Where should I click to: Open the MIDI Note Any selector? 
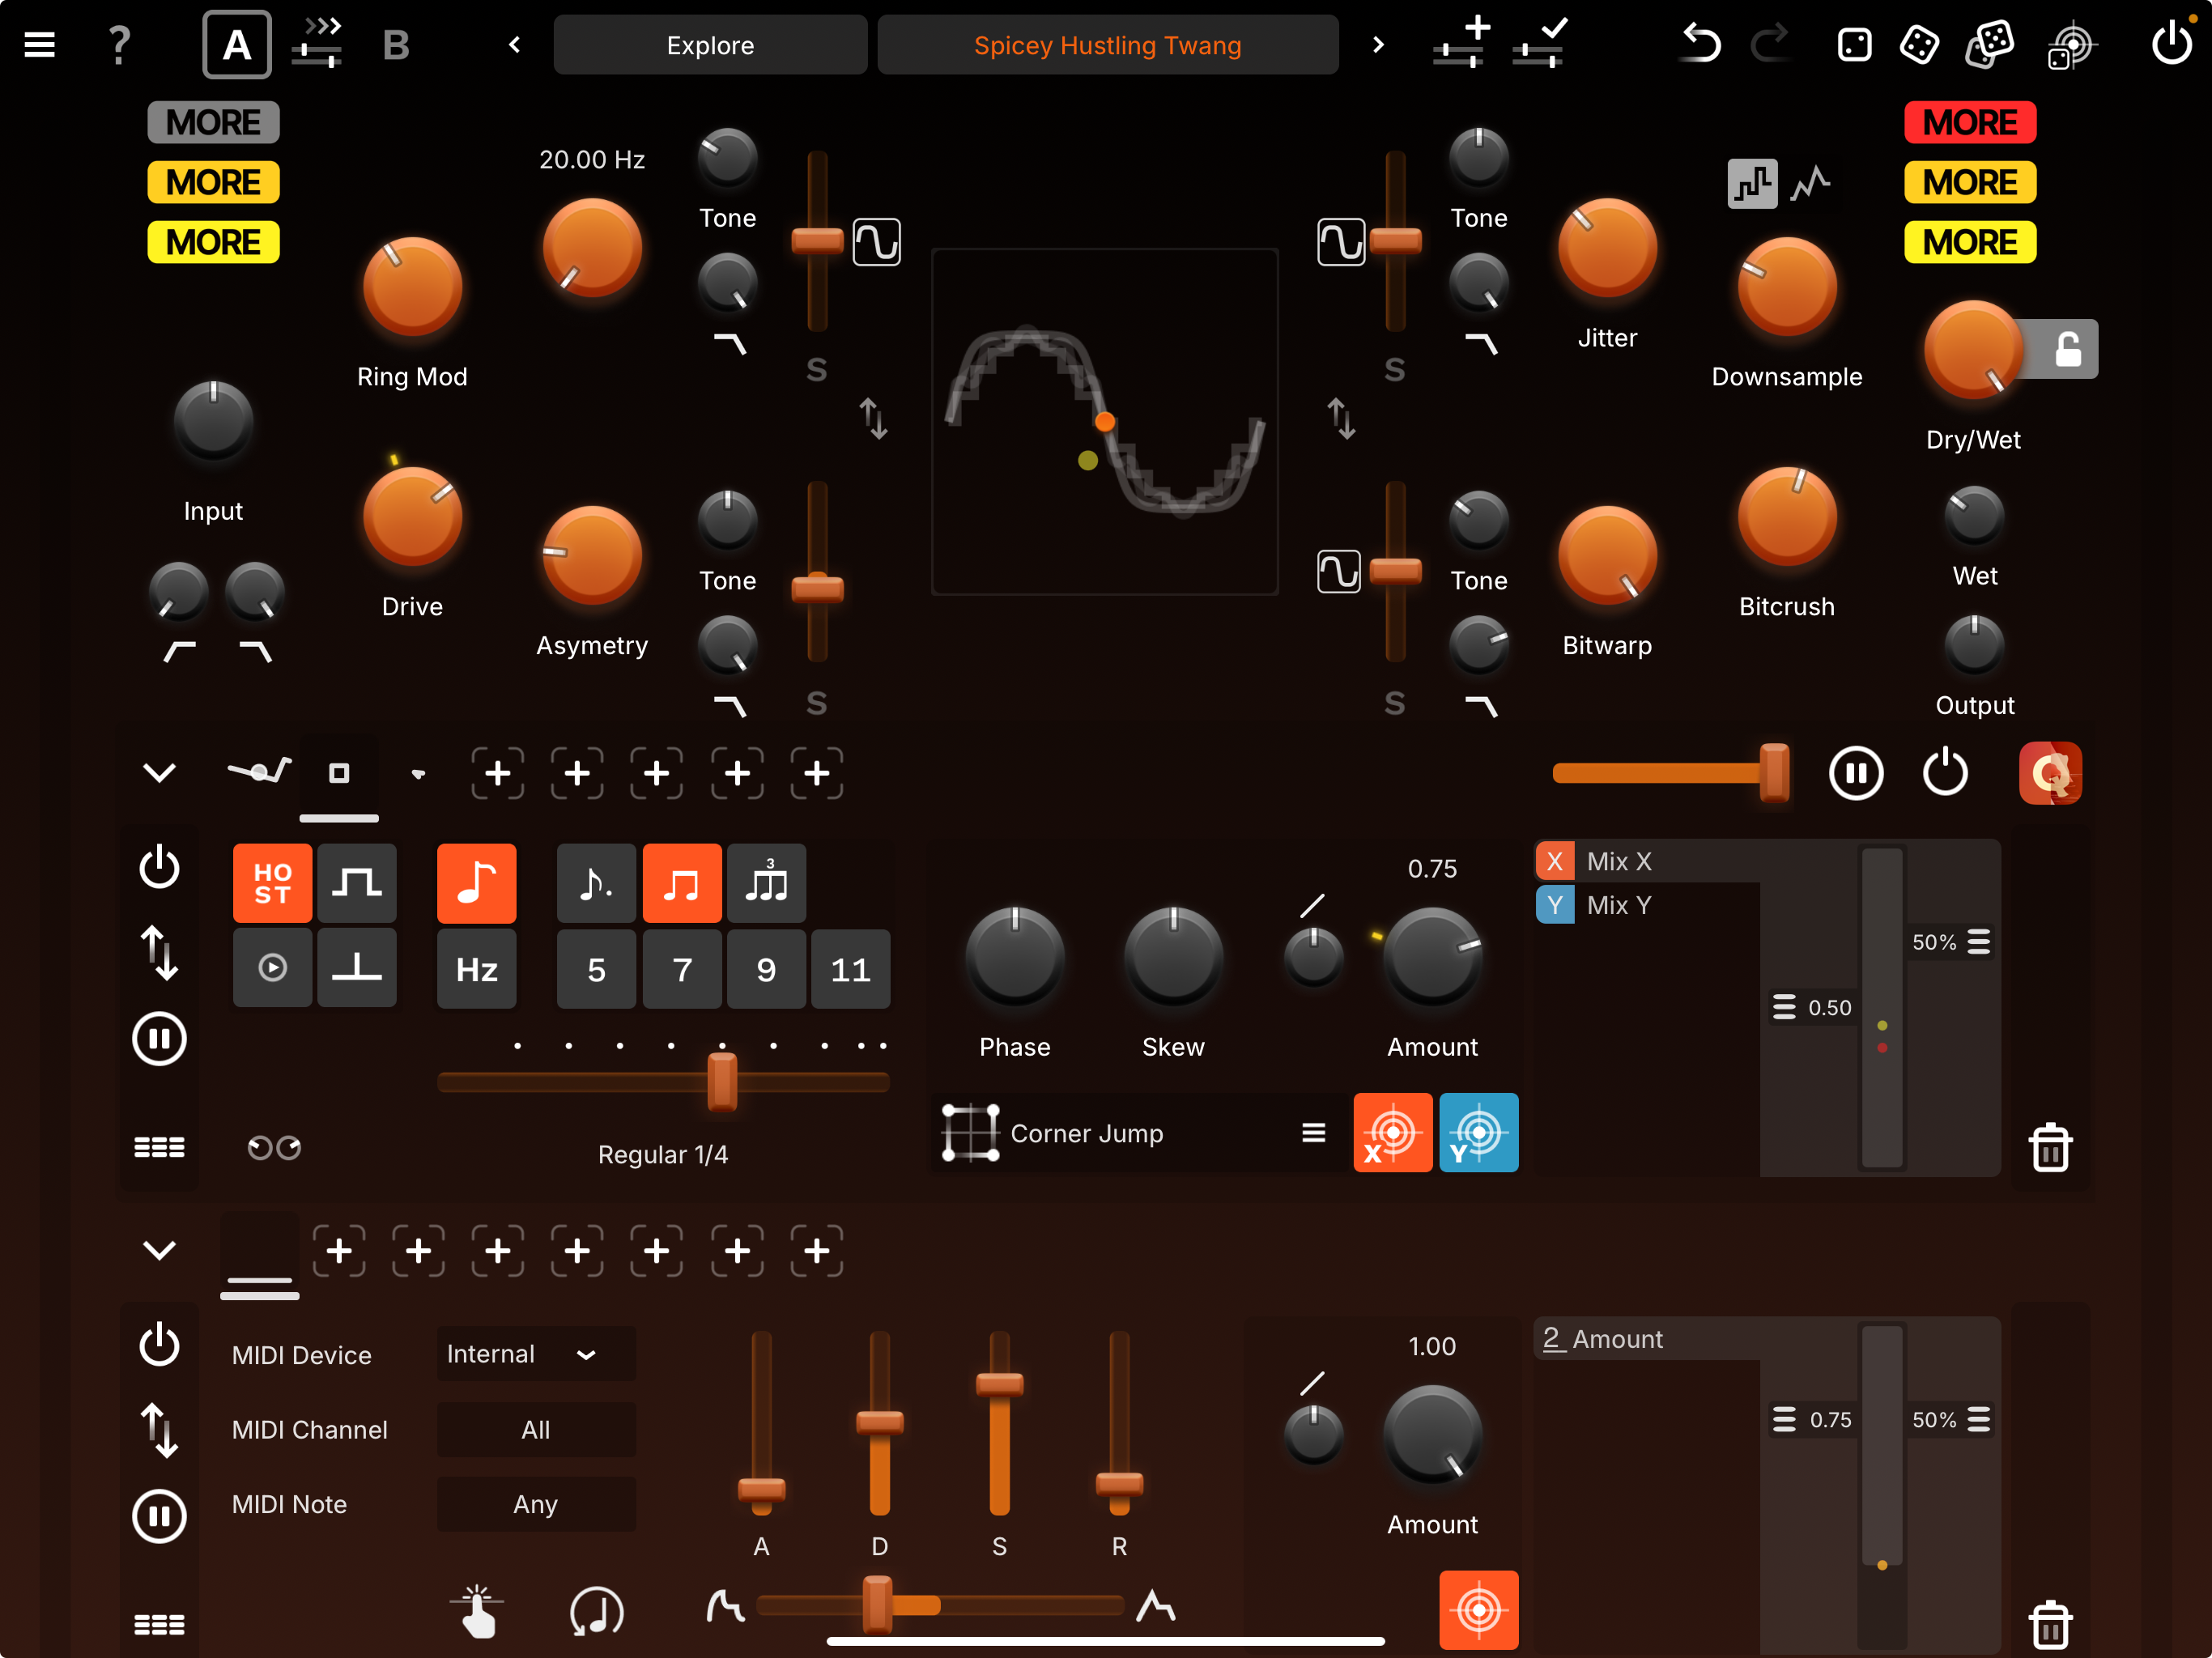(536, 1504)
